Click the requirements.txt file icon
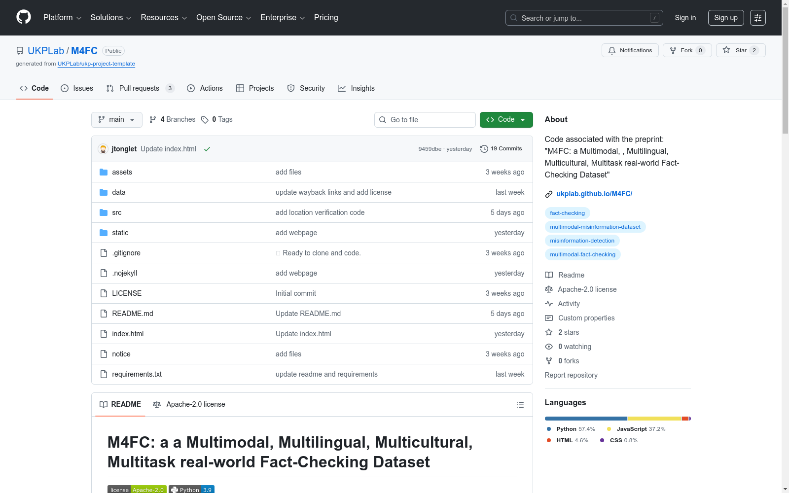This screenshot has width=789, height=493. 104,374
